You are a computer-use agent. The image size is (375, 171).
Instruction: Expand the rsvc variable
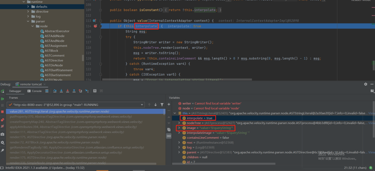[179, 142]
